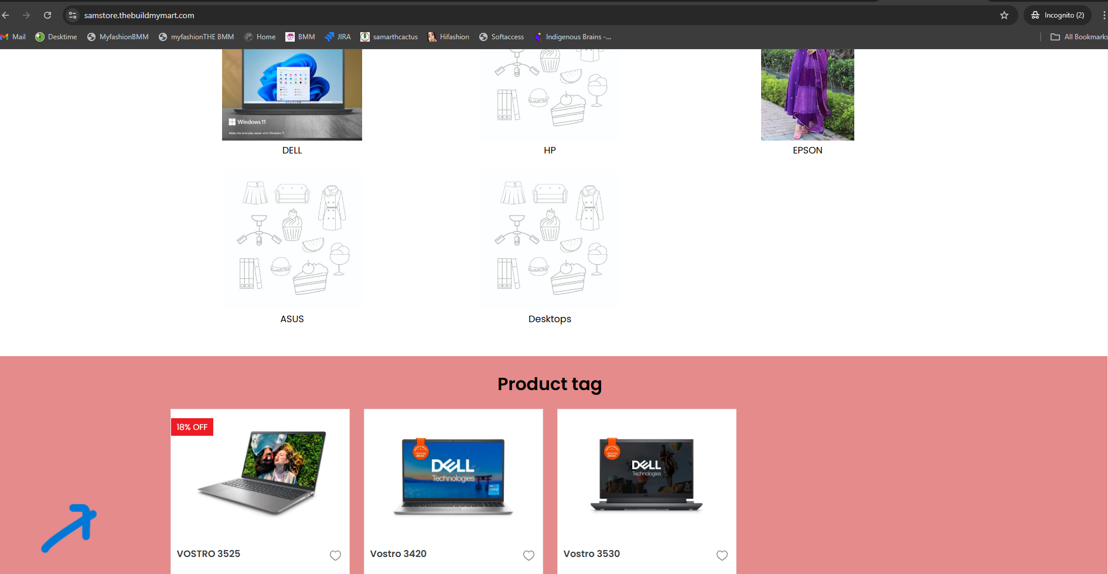Add Vostro 3530 to wishlist with heart
This screenshot has width=1108, height=574.
722,555
